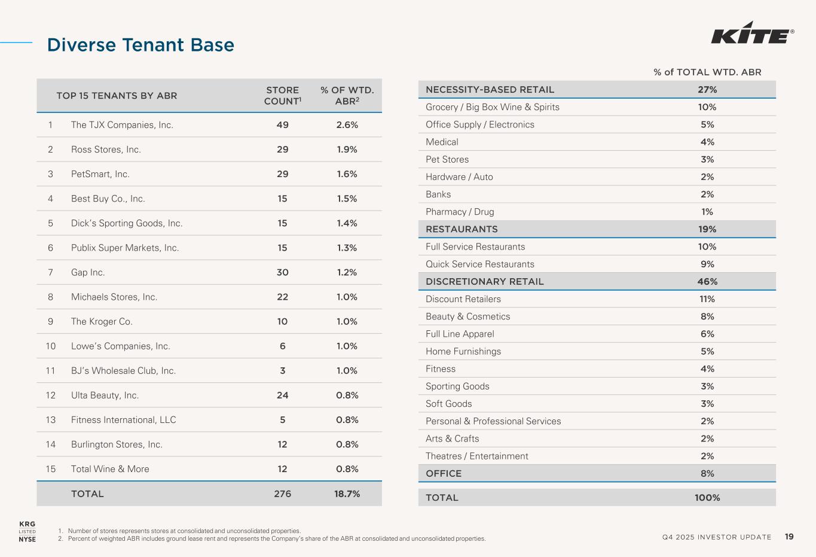Click the PetSmart, Inc. tenant name
This screenshot has width=816, height=557.
pyautogui.click(x=100, y=174)
